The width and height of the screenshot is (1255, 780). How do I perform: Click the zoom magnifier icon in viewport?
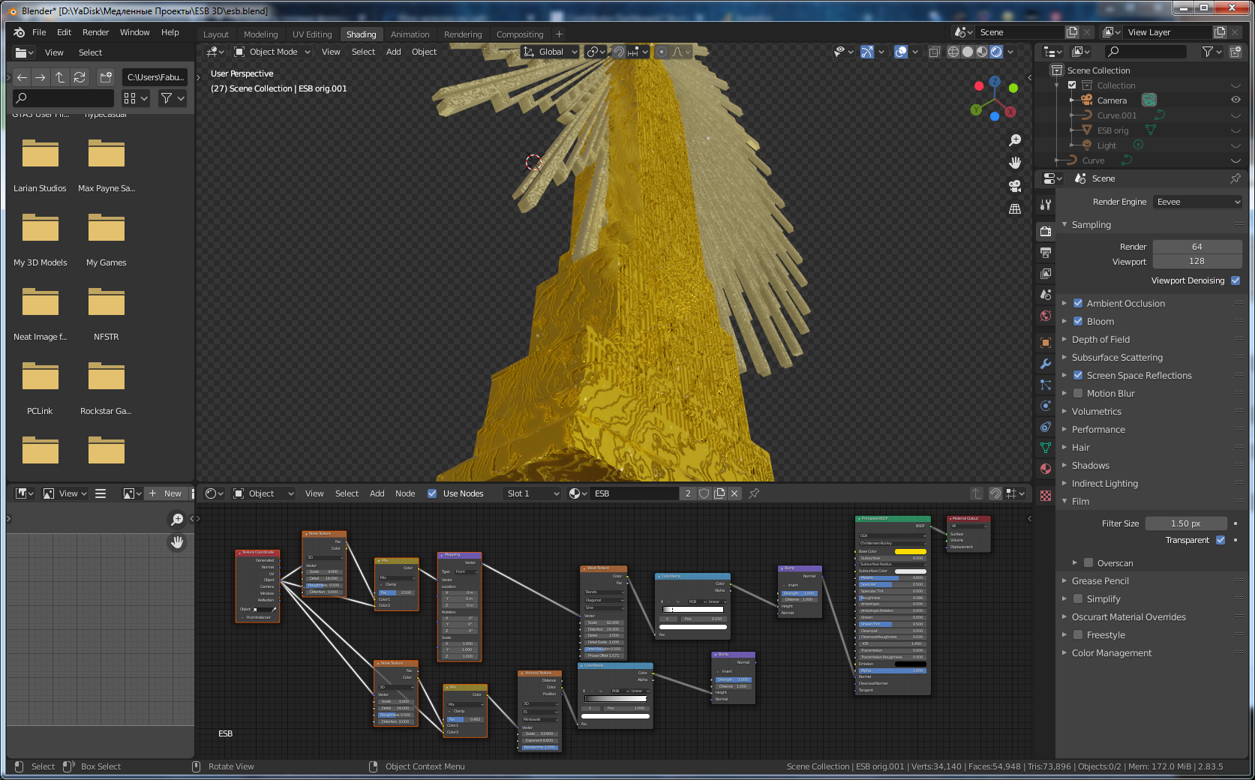tap(1015, 140)
